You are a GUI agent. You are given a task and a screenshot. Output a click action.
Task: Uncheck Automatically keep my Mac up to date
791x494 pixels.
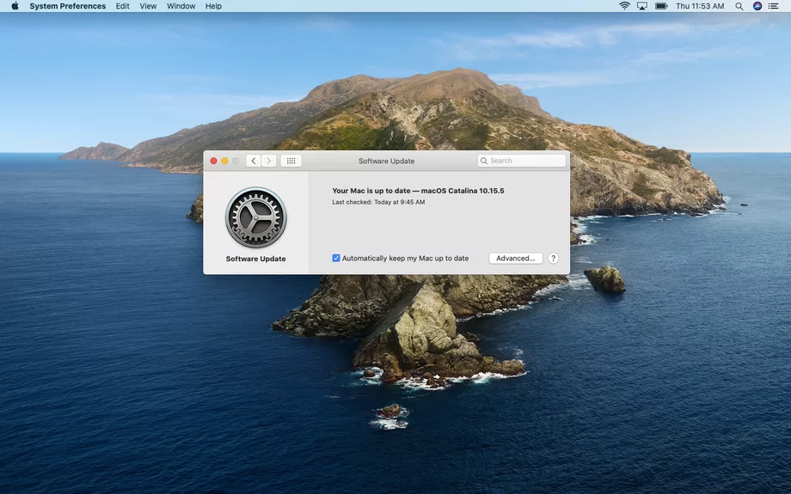pyautogui.click(x=336, y=259)
